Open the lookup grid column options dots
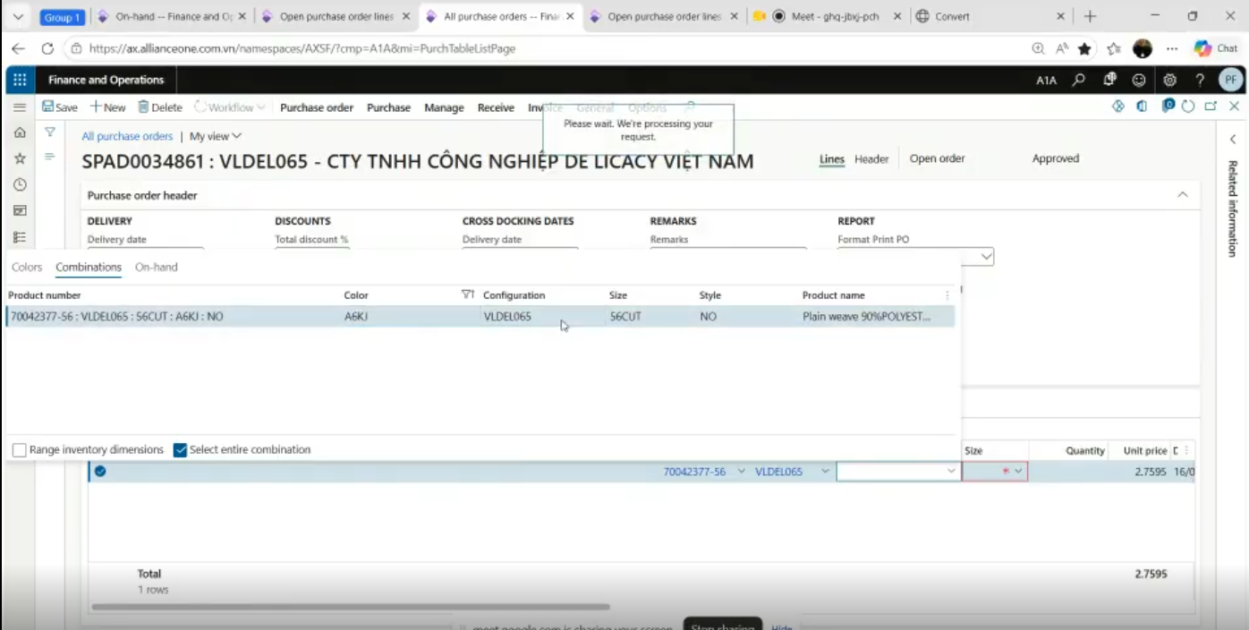 (x=947, y=295)
